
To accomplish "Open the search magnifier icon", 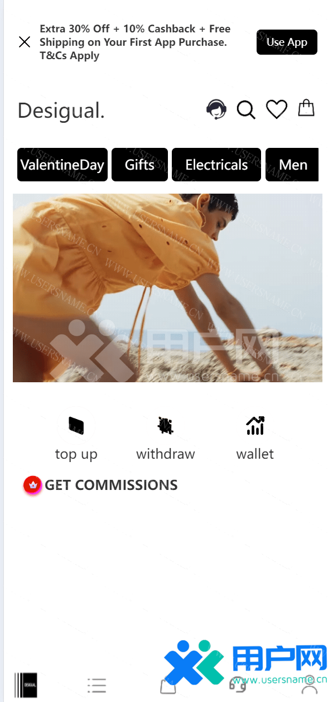I will point(246,110).
